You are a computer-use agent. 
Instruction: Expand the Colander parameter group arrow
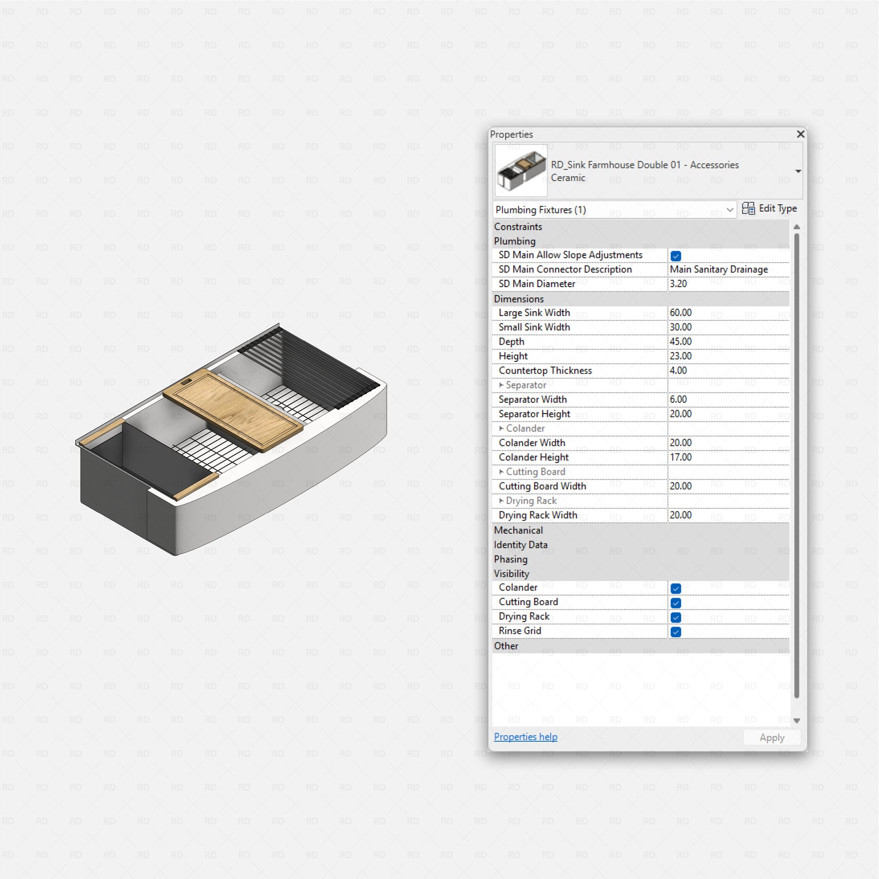(501, 428)
